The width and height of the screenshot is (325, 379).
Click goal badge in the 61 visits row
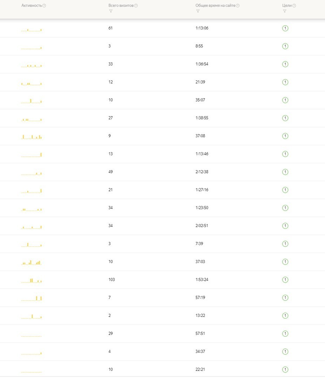285,28
